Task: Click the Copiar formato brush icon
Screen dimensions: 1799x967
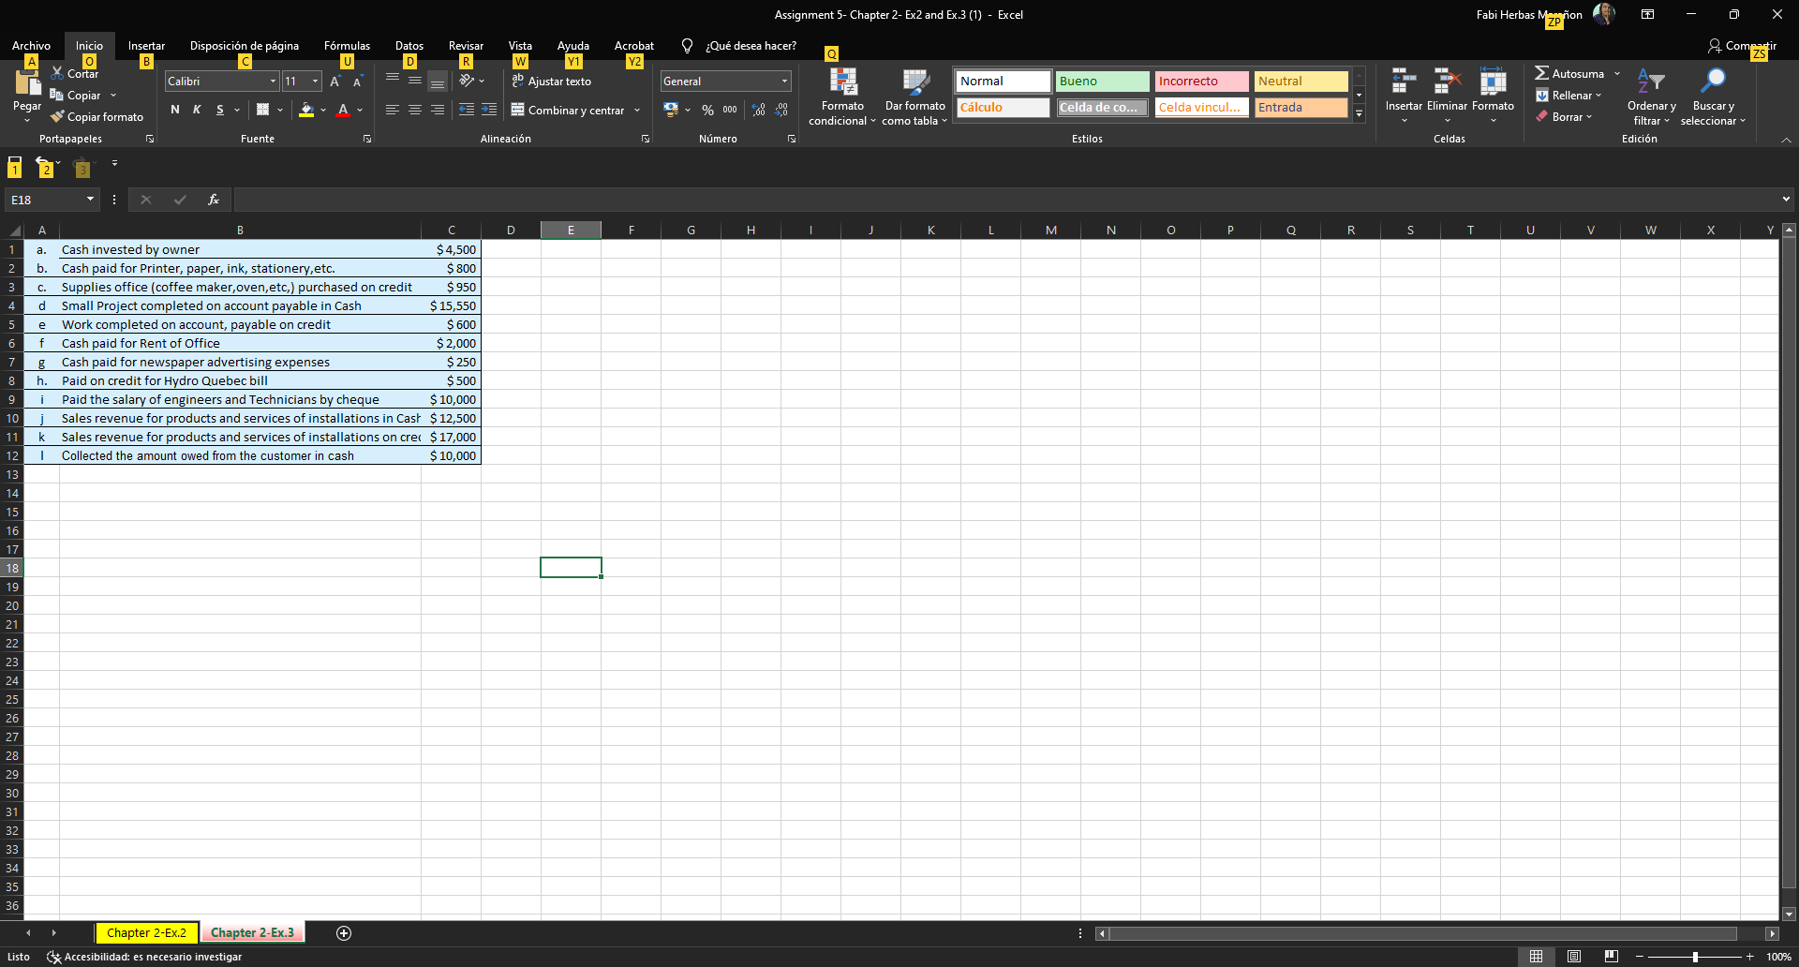Action: [58, 116]
